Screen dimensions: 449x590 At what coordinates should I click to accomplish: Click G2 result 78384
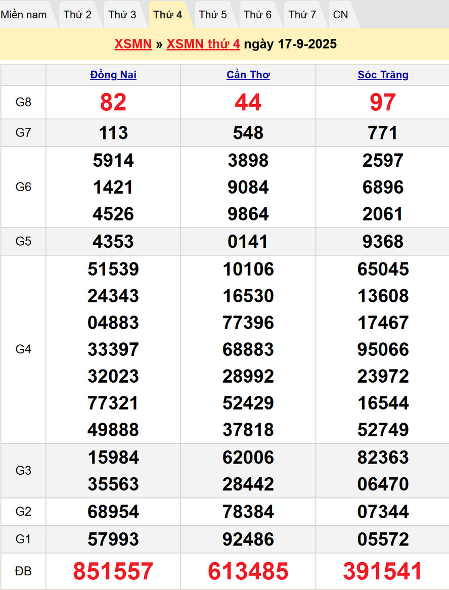(248, 512)
